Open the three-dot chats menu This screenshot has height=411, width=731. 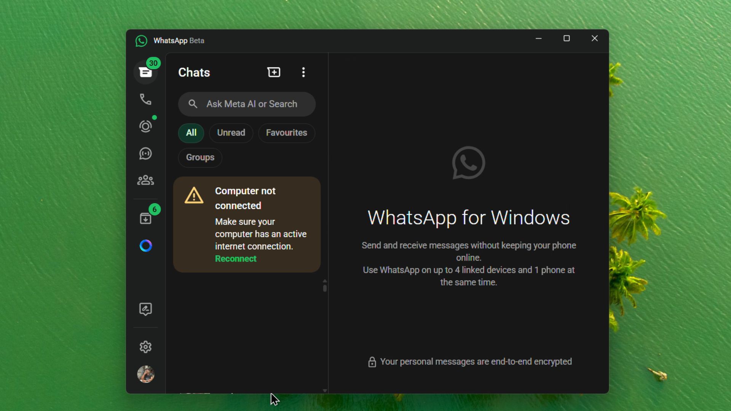tap(303, 72)
